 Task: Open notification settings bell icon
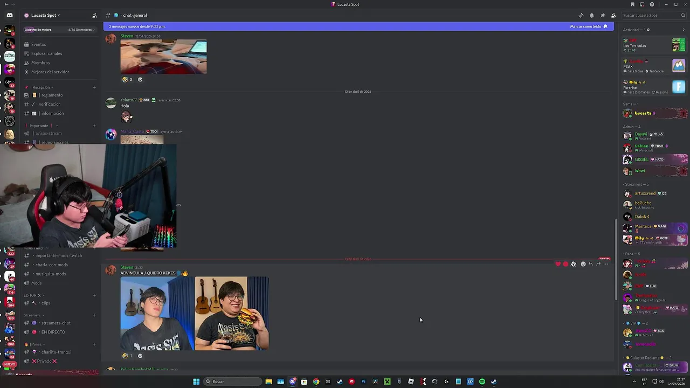591,15
